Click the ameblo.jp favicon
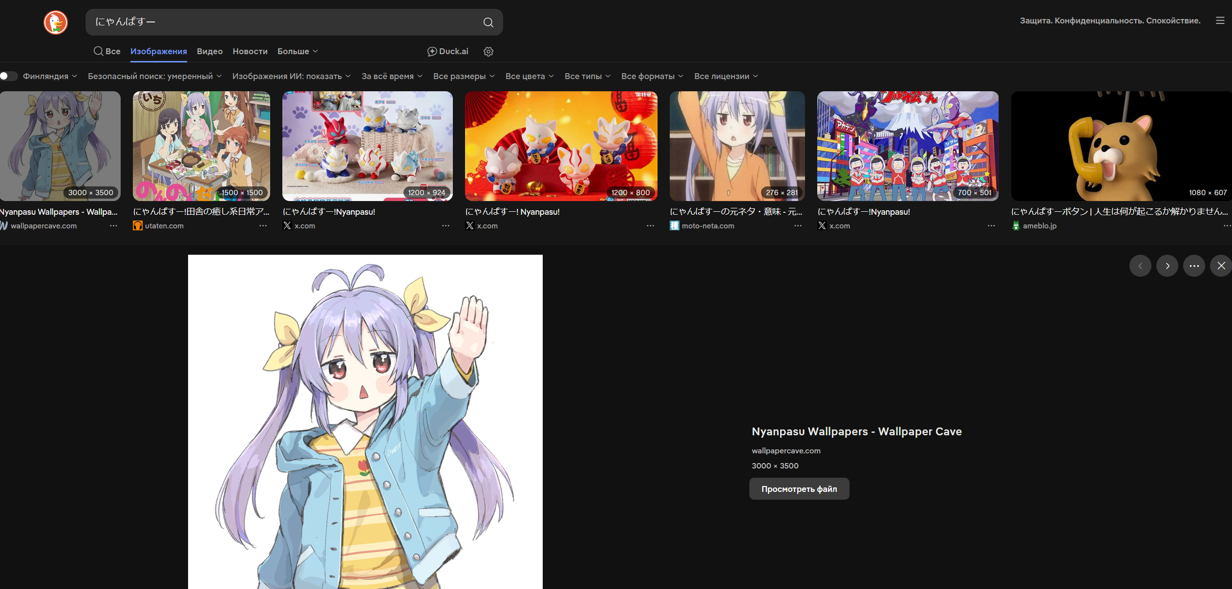The height and width of the screenshot is (589, 1232). click(1016, 226)
